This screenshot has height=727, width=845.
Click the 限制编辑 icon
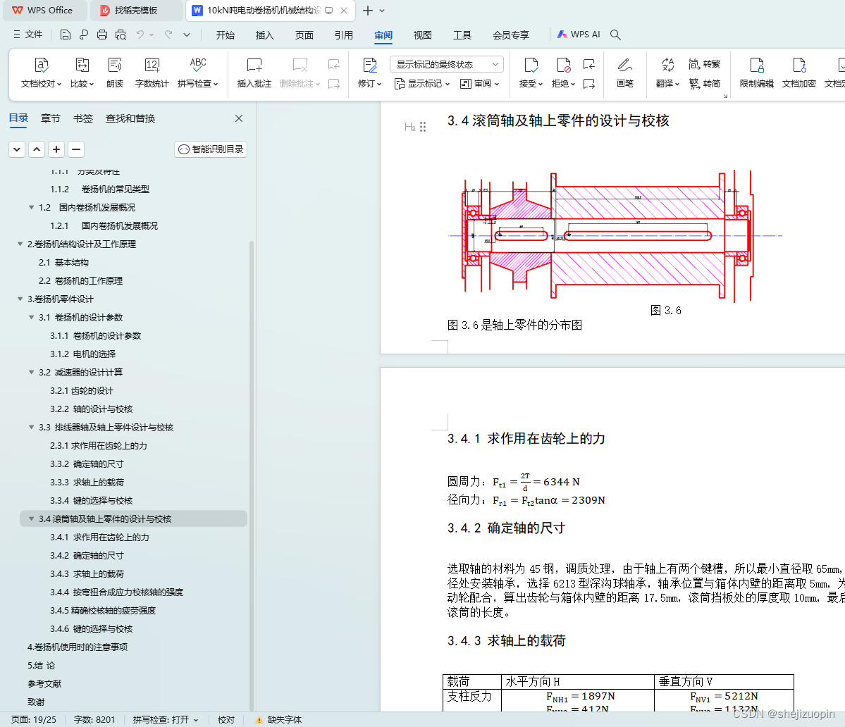[757, 65]
